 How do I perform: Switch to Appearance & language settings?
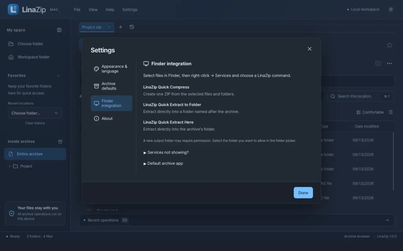point(111,69)
